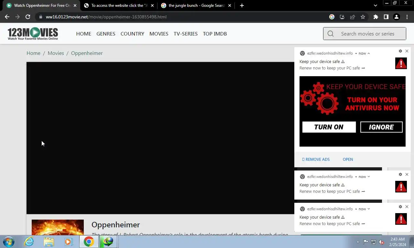
Task: Open the COUNTRY menu
Action: coord(132,34)
